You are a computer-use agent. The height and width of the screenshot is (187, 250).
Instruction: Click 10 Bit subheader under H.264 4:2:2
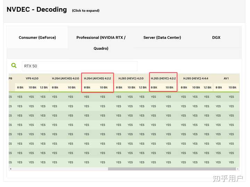(103, 88)
